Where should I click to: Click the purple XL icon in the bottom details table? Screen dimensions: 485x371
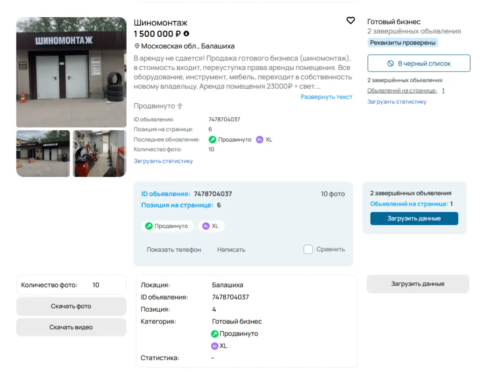215,346
